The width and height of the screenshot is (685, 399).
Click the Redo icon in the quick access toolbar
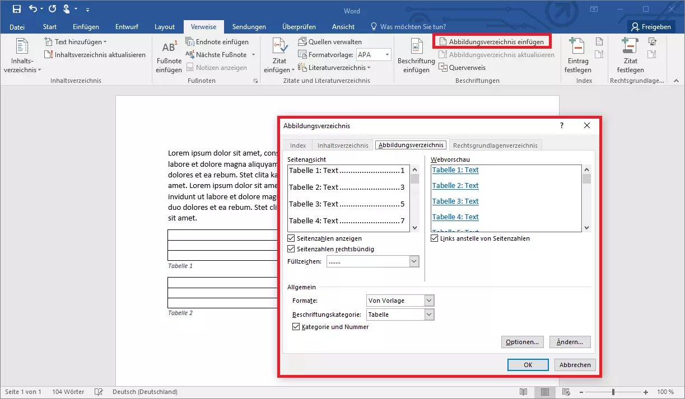(53, 9)
